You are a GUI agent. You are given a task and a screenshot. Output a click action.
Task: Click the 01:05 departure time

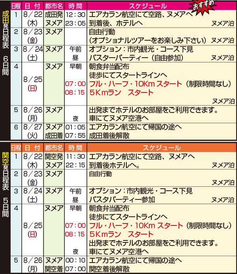coord(75,127)
